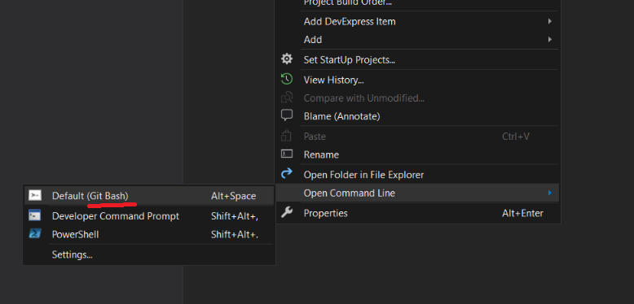Open Developer Command Prompt
The width and height of the screenshot is (634, 304).
point(149,216)
